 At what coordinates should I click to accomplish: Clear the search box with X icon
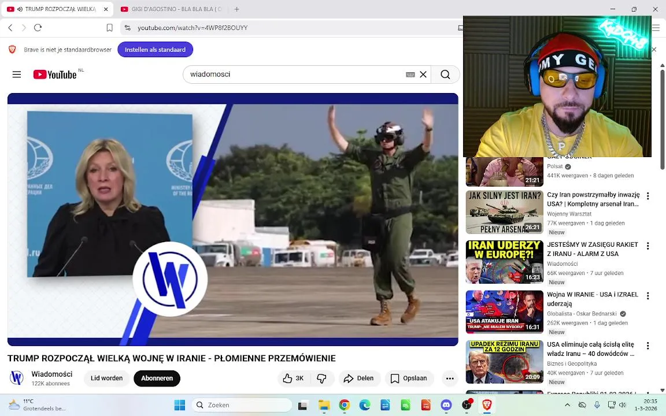[x=423, y=75]
